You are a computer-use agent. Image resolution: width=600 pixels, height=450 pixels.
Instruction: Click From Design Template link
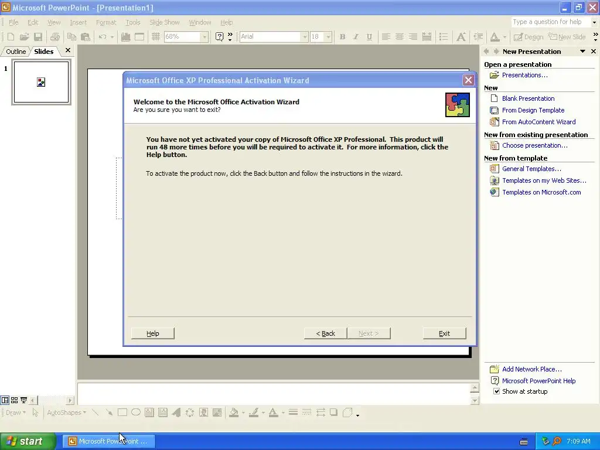click(533, 110)
